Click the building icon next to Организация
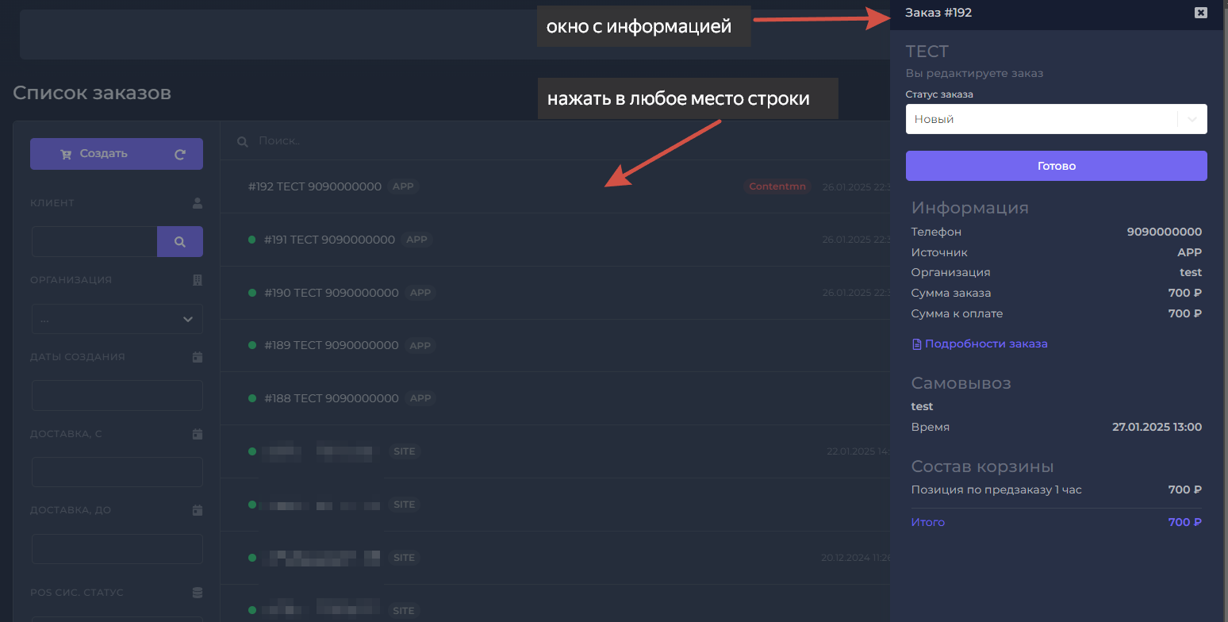Viewport: 1228px width, 622px height. coord(198,280)
